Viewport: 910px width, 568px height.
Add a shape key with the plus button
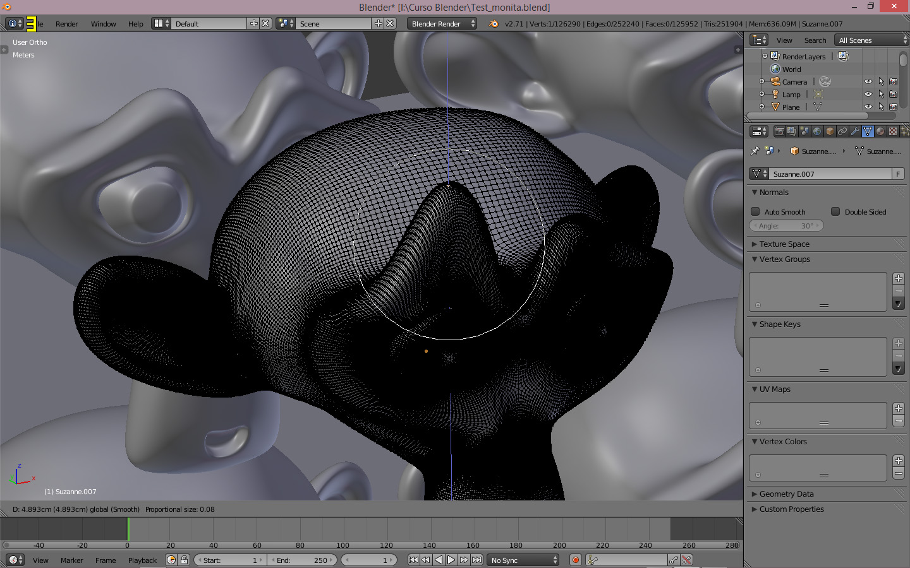coord(899,343)
